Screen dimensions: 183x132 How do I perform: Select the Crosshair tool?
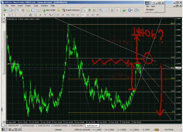click(x=9, y=15)
